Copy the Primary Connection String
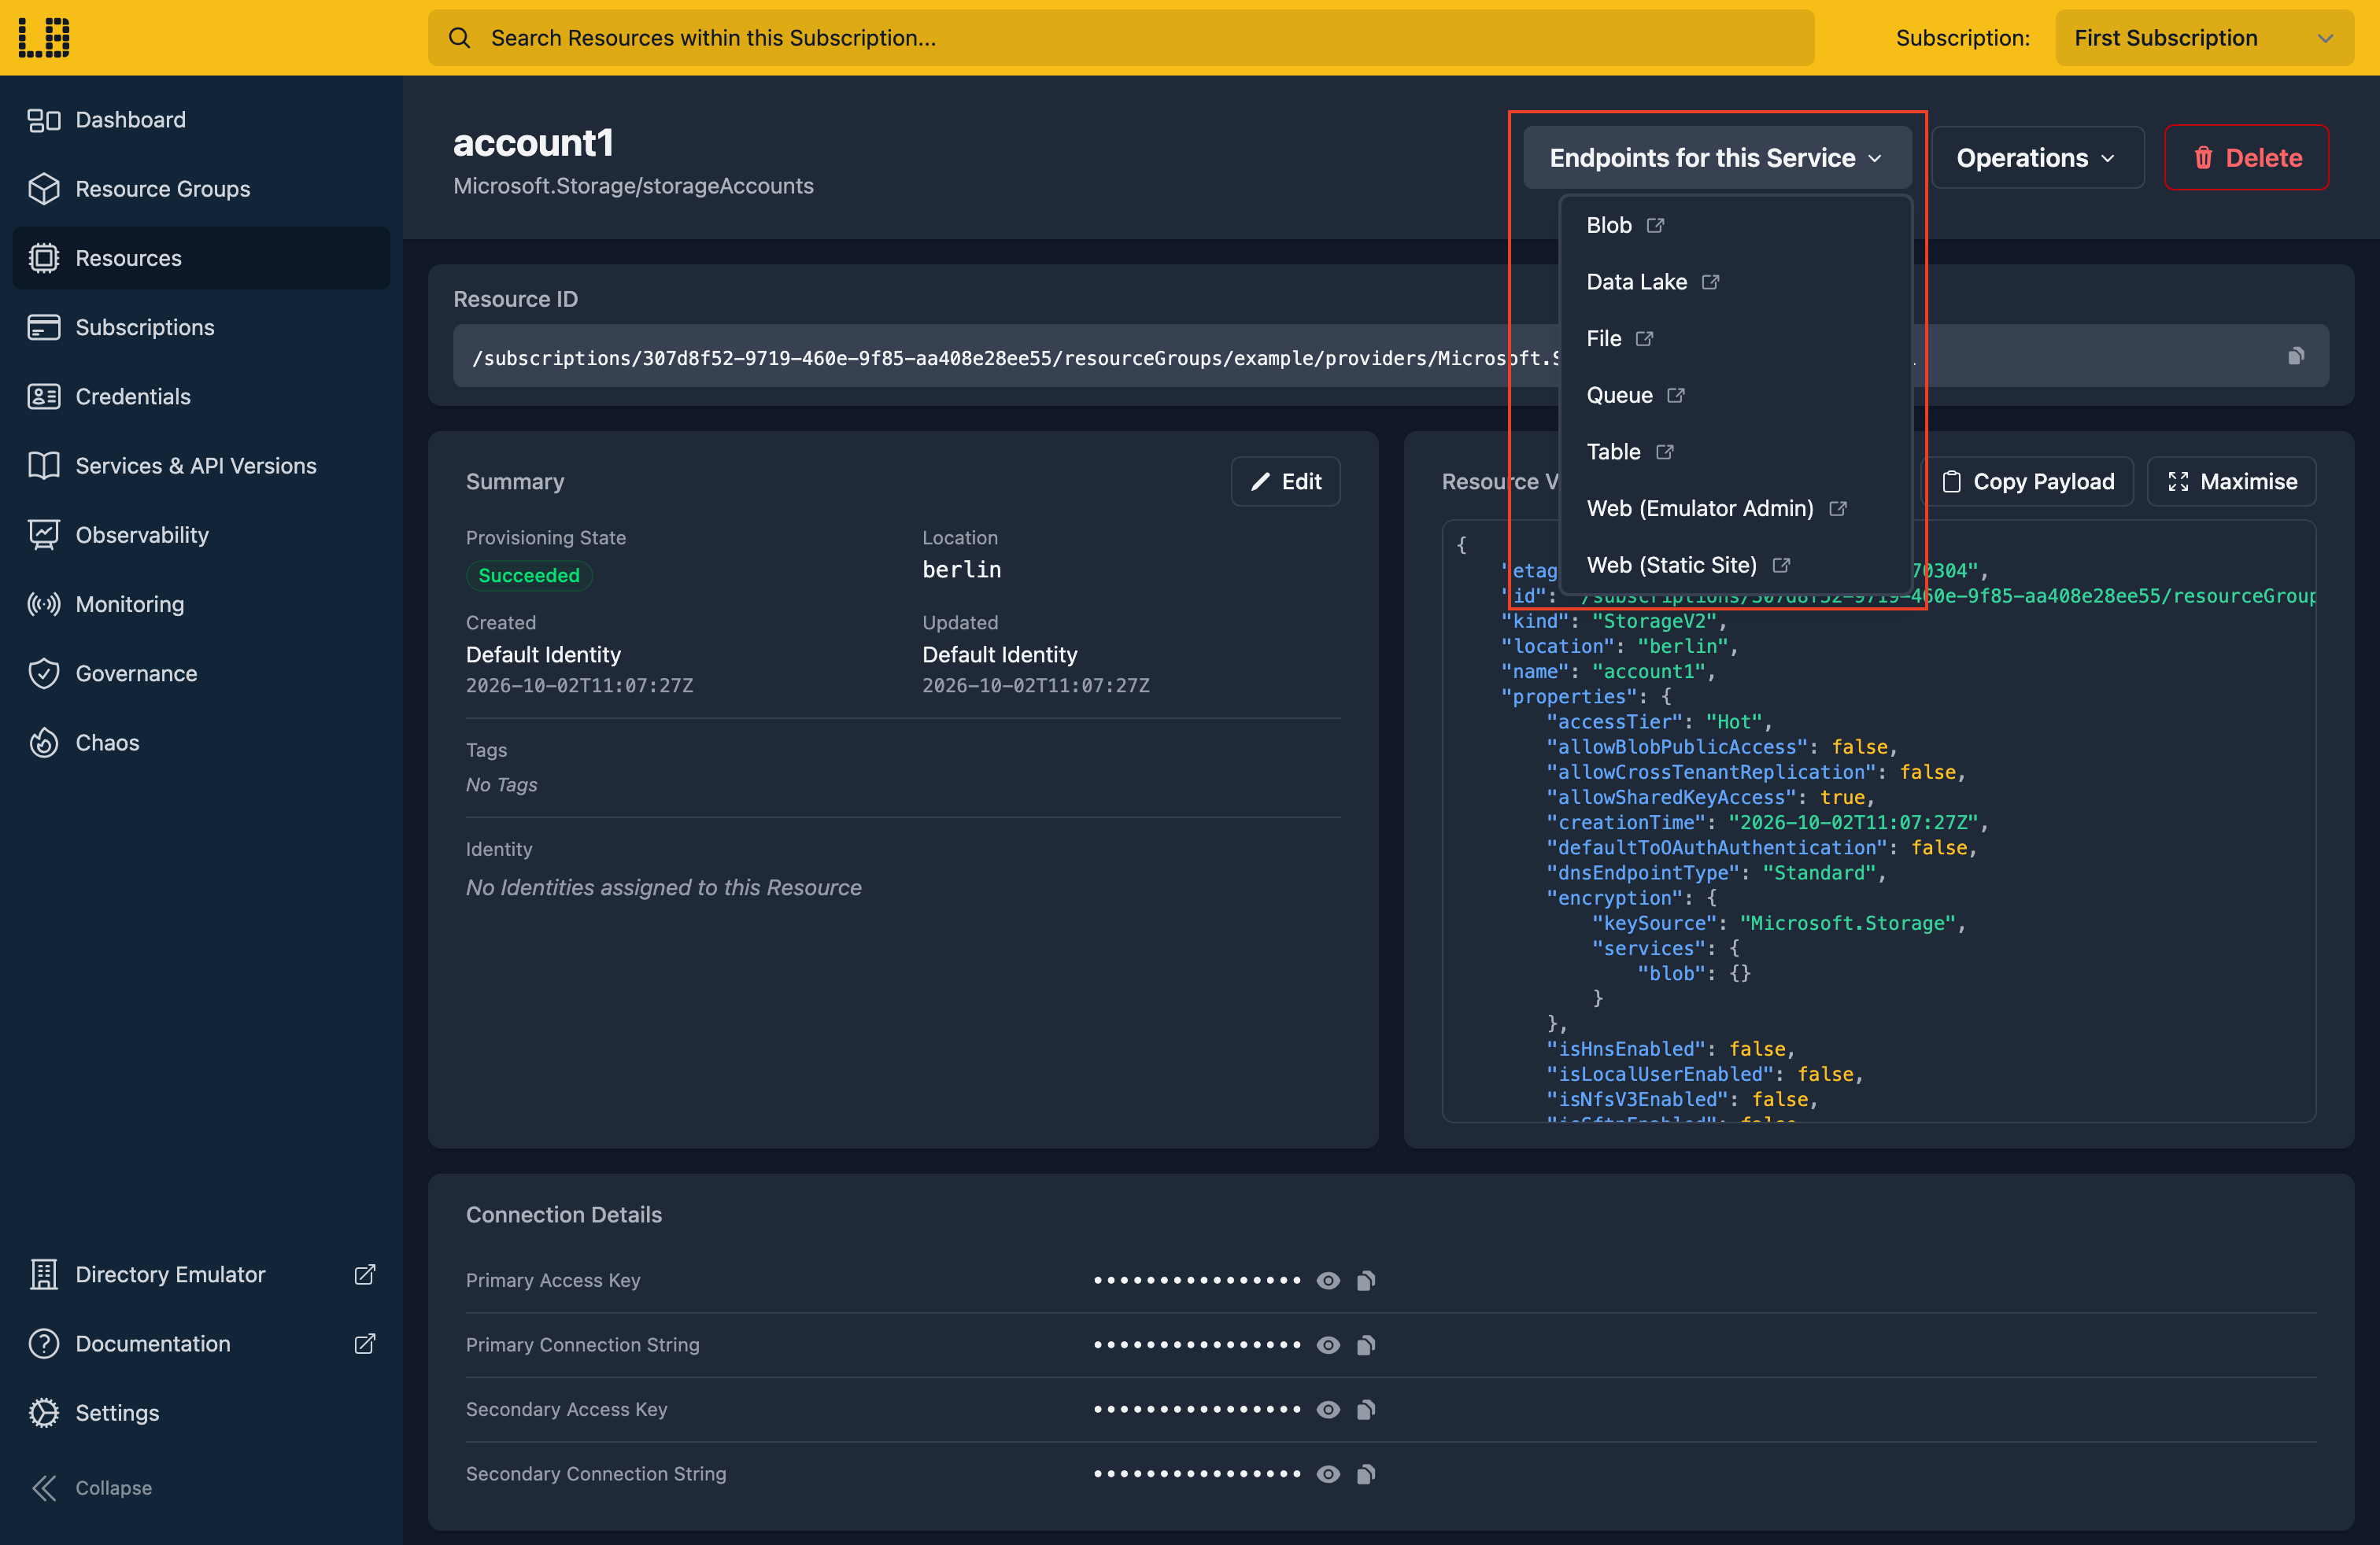 [x=1366, y=1345]
